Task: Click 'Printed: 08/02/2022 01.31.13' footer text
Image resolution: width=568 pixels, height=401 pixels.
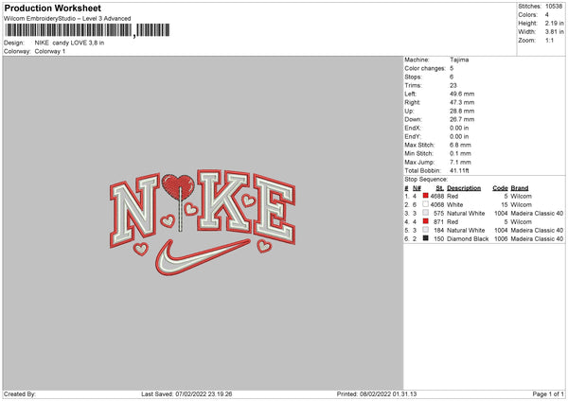Action: (377, 393)
